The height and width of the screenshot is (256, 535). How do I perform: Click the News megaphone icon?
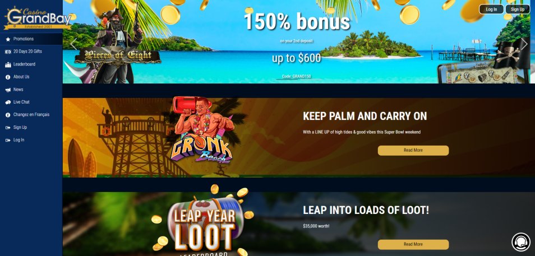click(8, 90)
